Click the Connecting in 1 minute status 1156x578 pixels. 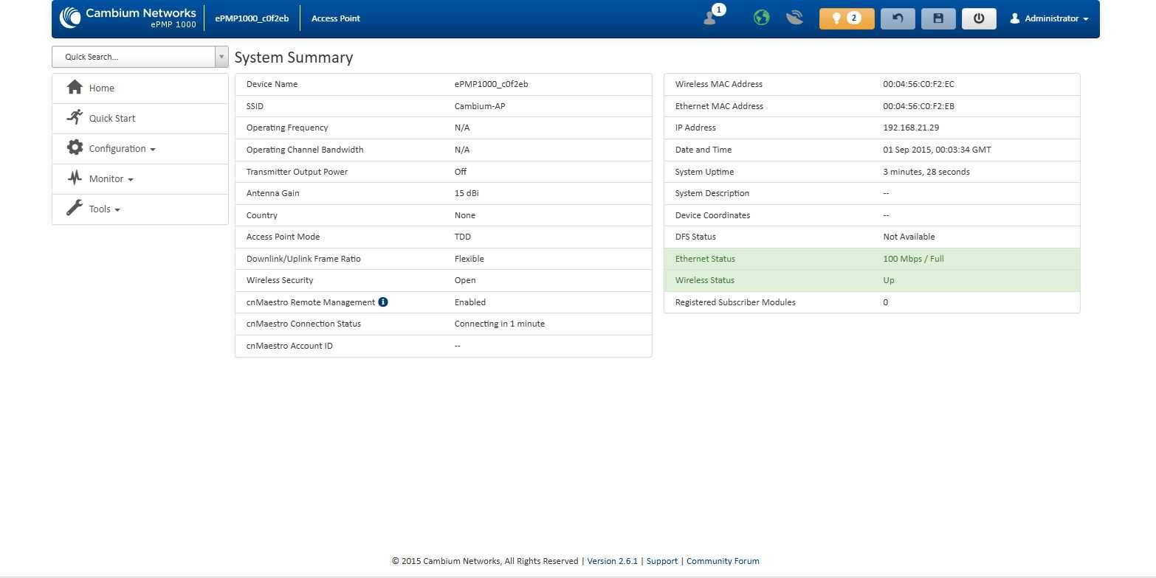click(x=500, y=324)
